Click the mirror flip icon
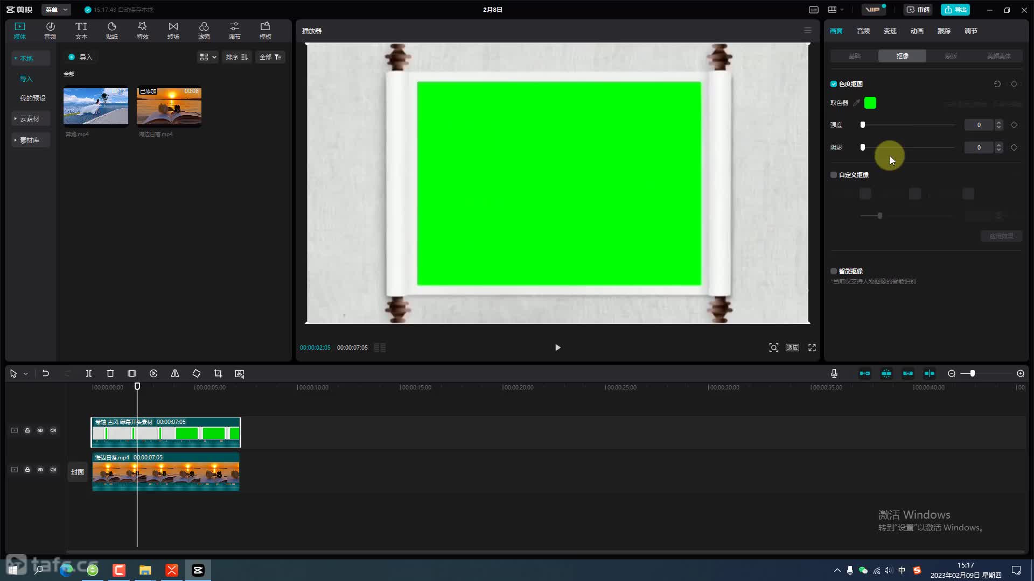 pos(175,373)
